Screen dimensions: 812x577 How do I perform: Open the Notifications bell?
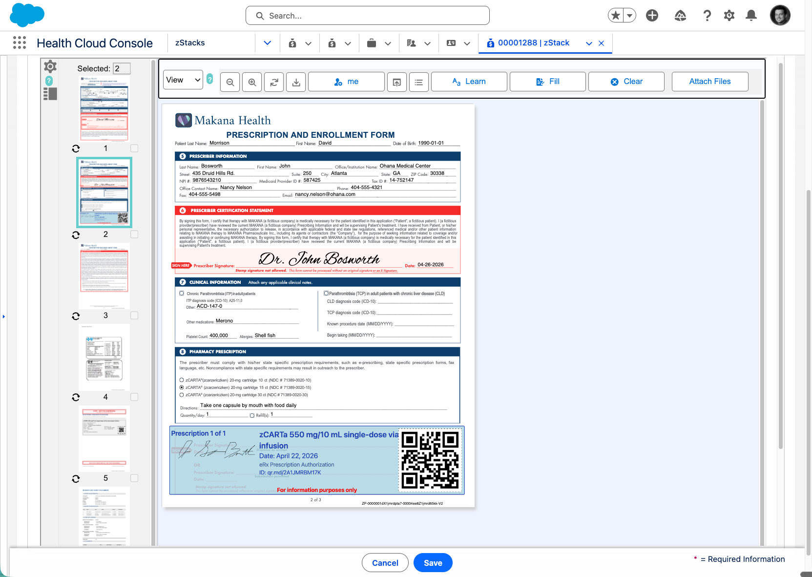click(x=751, y=16)
